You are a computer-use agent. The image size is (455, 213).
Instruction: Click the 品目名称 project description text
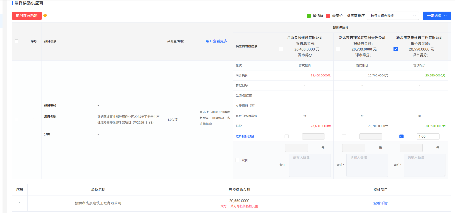(x=128, y=120)
